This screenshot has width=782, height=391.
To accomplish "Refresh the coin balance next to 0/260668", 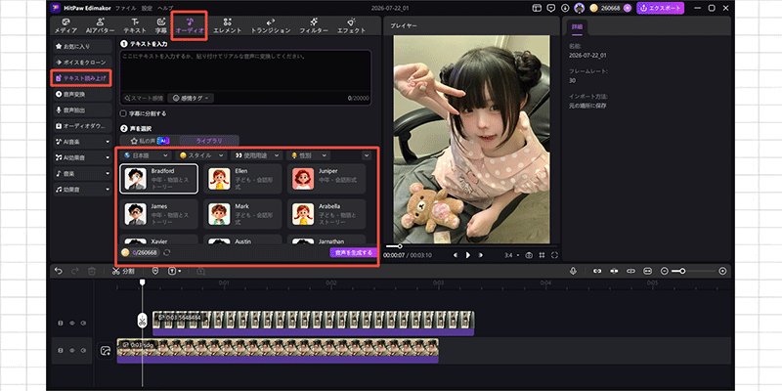I will coord(166,253).
